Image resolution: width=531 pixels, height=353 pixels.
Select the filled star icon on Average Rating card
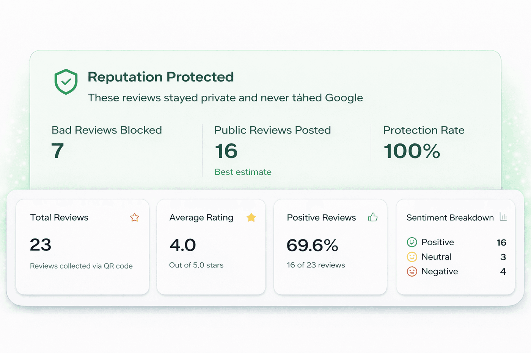click(251, 218)
